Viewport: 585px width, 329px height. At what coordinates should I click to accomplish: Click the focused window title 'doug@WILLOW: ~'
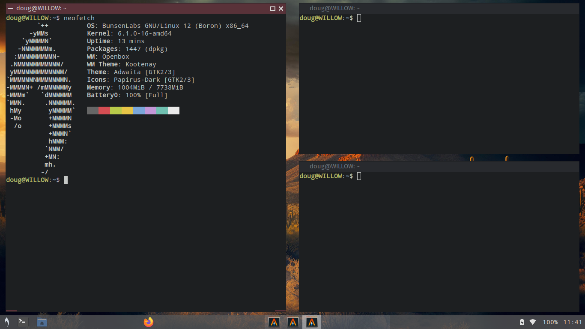(x=42, y=8)
